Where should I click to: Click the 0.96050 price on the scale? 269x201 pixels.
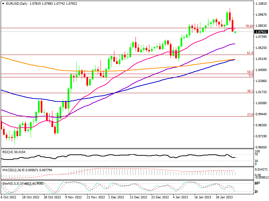point(261,147)
